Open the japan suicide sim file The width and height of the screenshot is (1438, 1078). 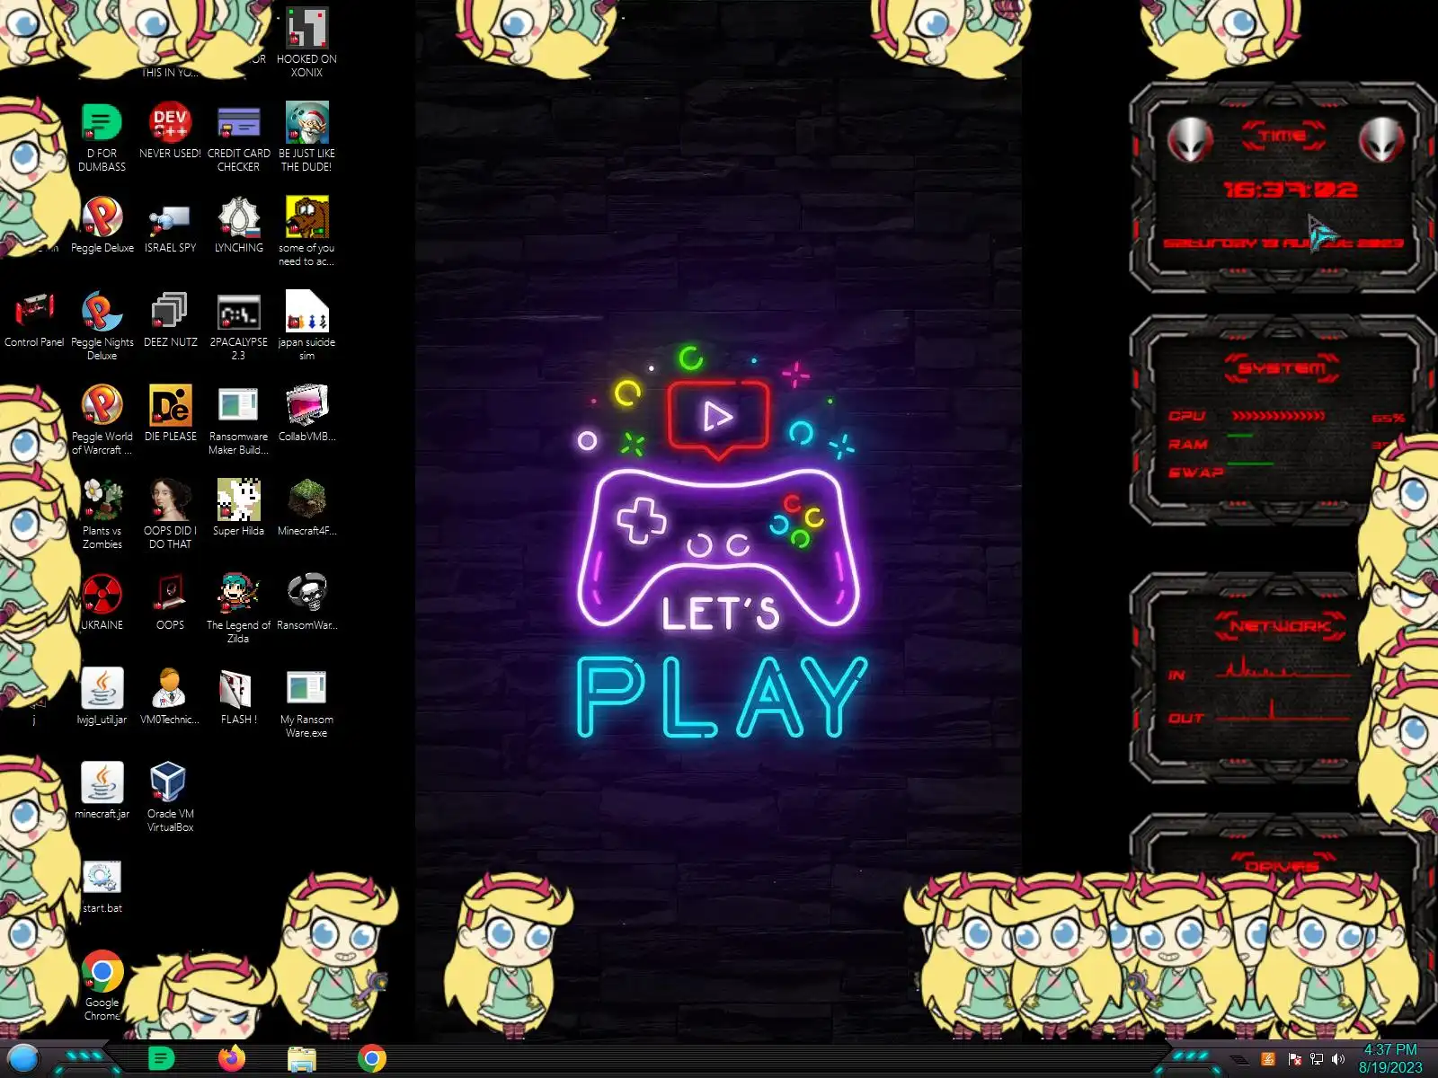pyautogui.click(x=306, y=325)
